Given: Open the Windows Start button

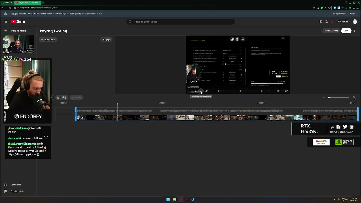Looking at the screenshot, I should point(168,200).
